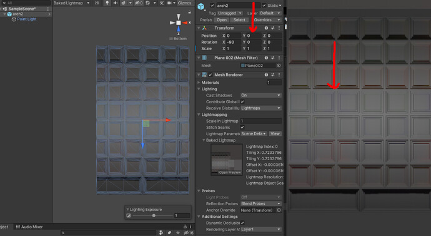The image size is (431, 236).
Task: Open Transform preset settings icon
Action: click(x=273, y=28)
